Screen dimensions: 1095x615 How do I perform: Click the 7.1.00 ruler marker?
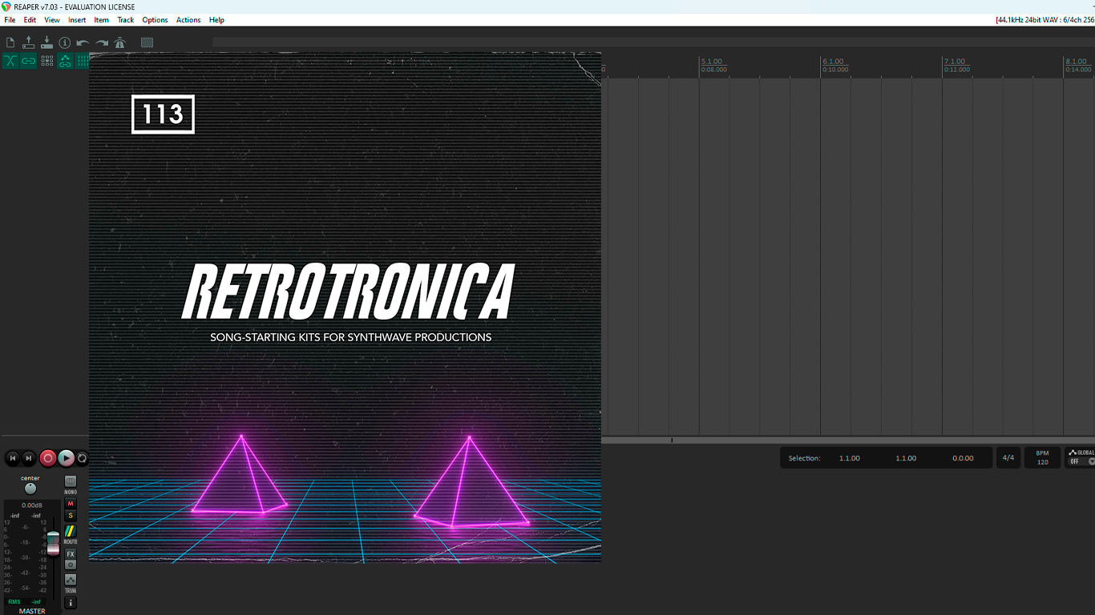pyautogui.click(x=955, y=62)
